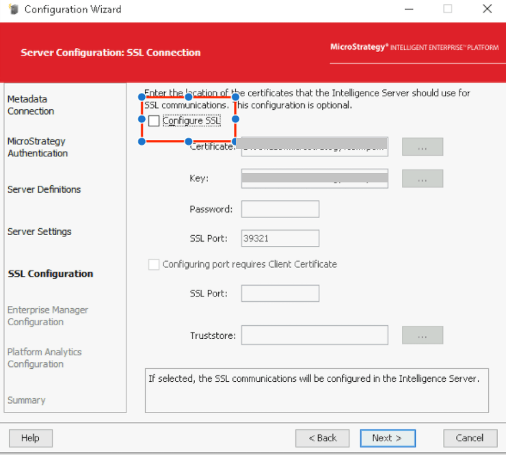Click the Certificate path field
This screenshot has height=455, width=506.
coord(315,147)
